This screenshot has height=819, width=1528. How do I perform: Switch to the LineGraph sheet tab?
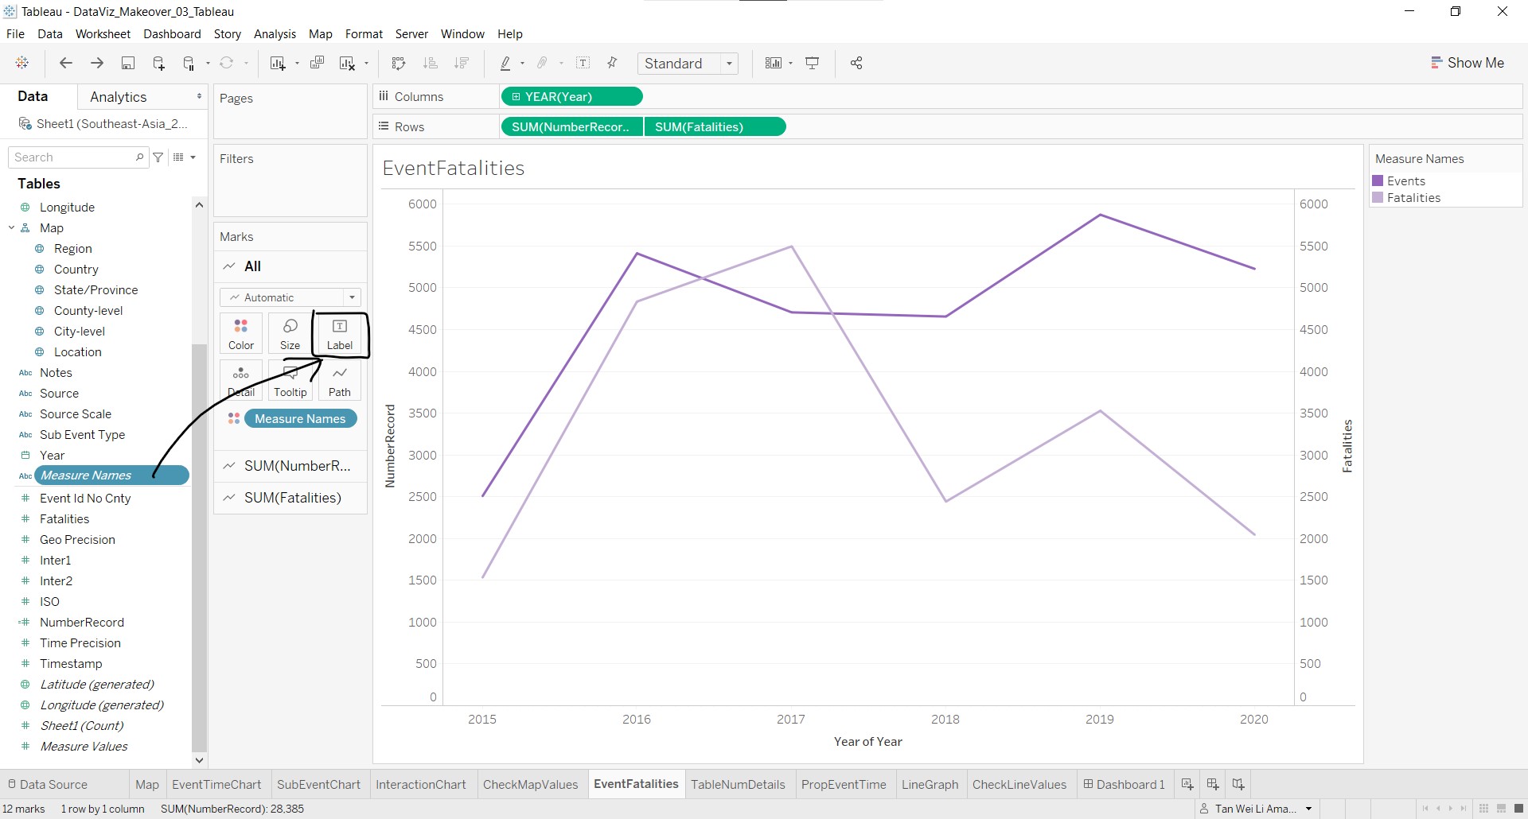coord(930,785)
